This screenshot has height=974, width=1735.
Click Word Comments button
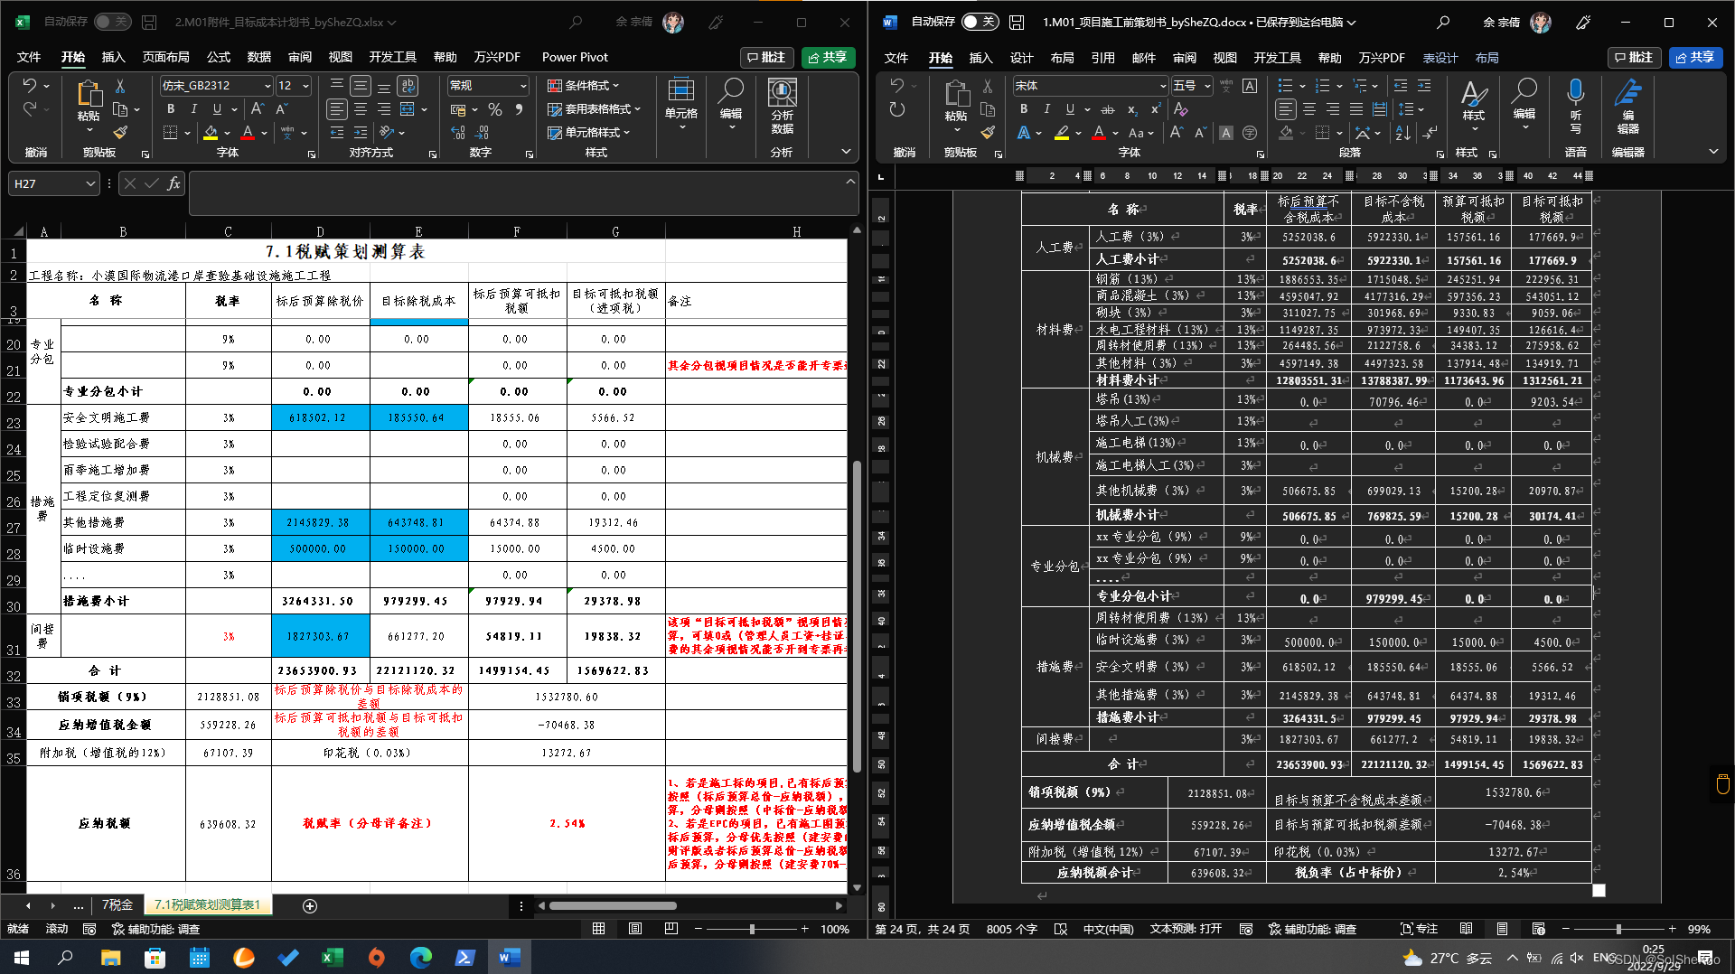(x=1634, y=57)
